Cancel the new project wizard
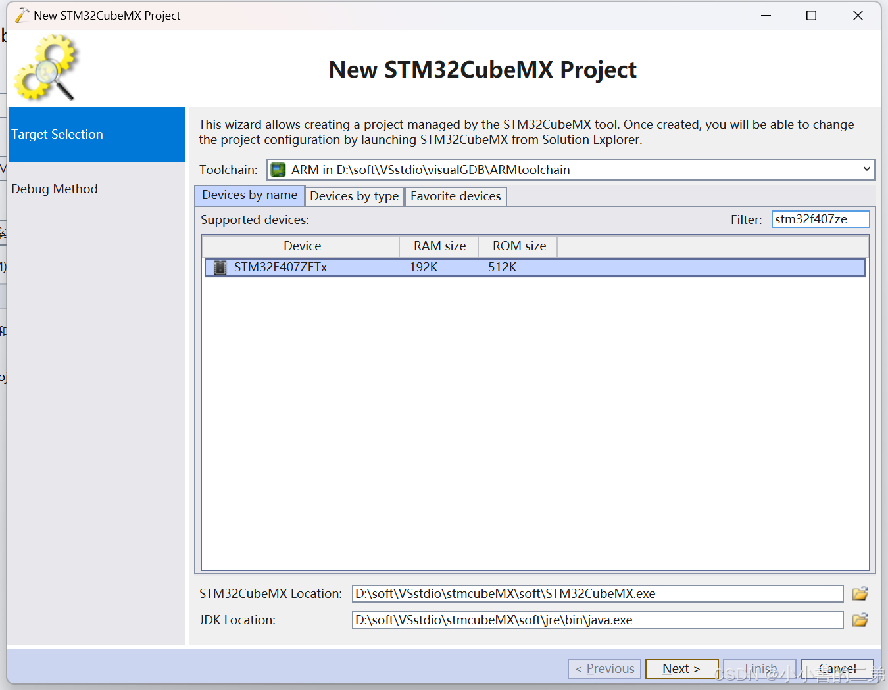The height and width of the screenshot is (690, 888). pyautogui.click(x=837, y=668)
